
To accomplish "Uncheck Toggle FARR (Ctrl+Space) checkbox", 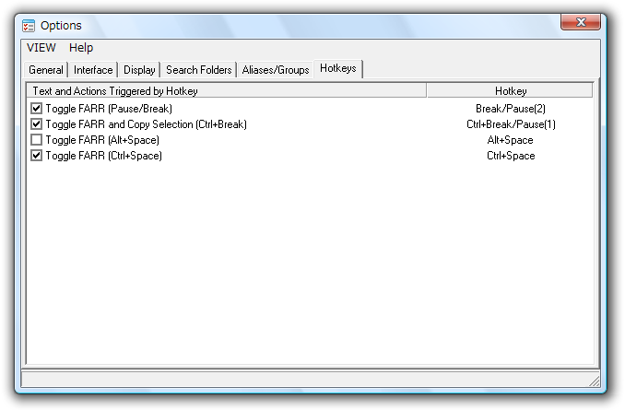I will (x=36, y=156).
